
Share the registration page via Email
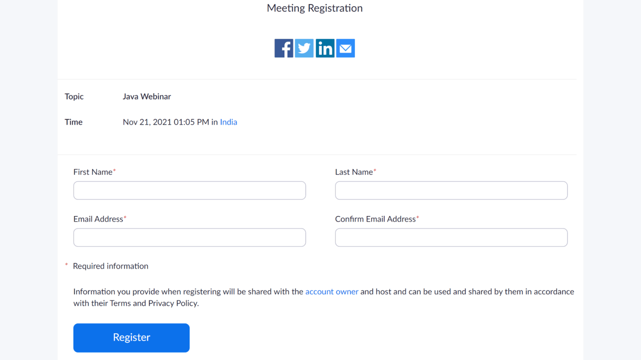pyautogui.click(x=345, y=48)
